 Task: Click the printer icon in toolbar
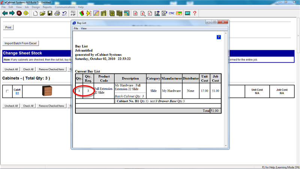pyautogui.click(x=57, y=13)
